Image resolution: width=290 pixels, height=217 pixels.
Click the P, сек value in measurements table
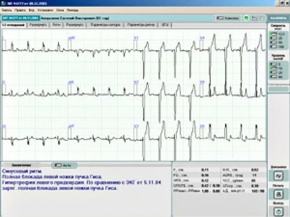pos(205,170)
